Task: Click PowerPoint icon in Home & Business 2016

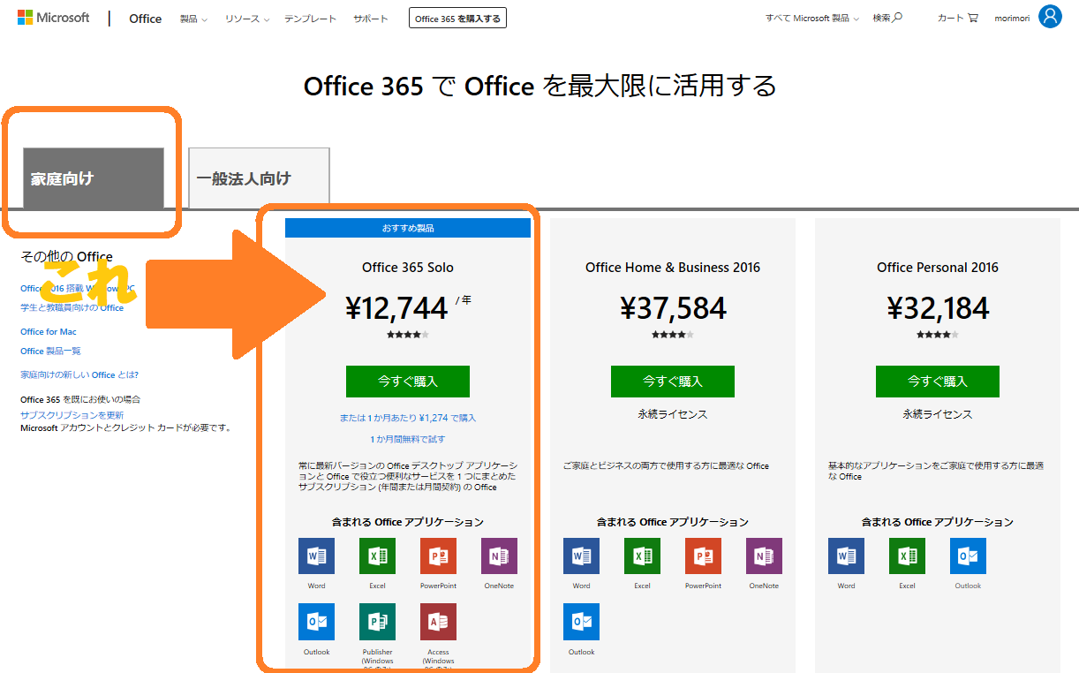Action: [703, 556]
